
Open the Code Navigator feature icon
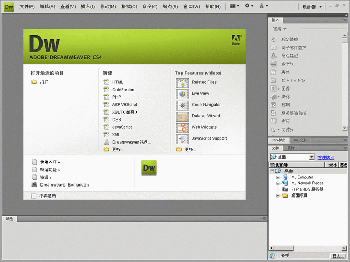point(182,105)
